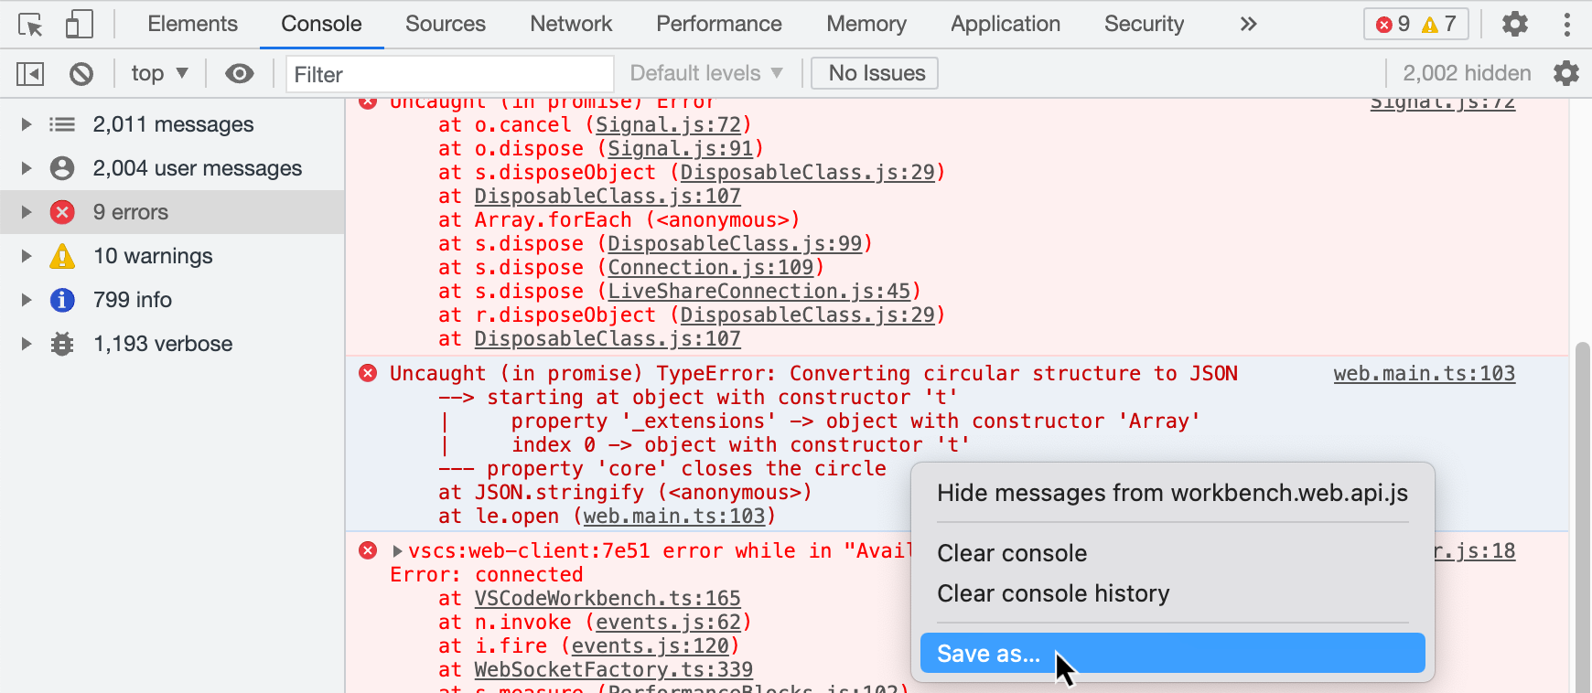
Task: Open the Default levels dropdown
Action: (705, 73)
